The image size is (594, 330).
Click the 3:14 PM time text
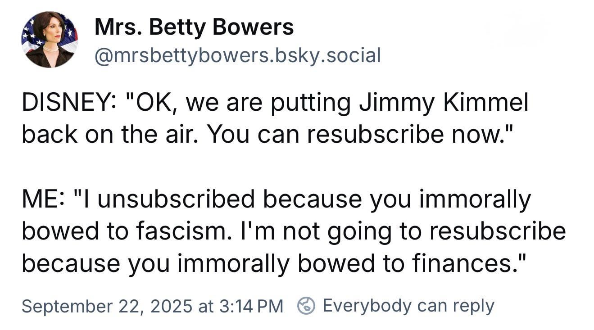click(251, 306)
